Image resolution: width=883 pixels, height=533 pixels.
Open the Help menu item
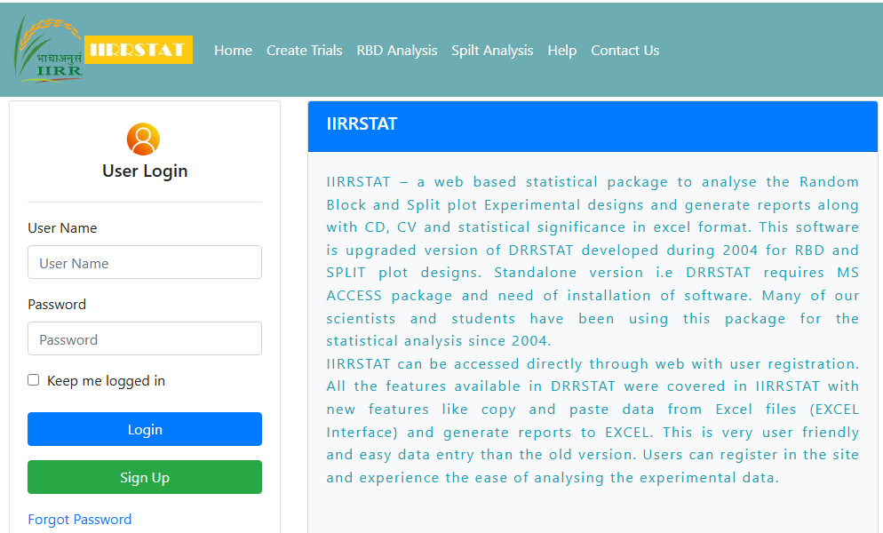pyautogui.click(x=561, y=51)
